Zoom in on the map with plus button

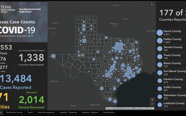pos(152,100)
